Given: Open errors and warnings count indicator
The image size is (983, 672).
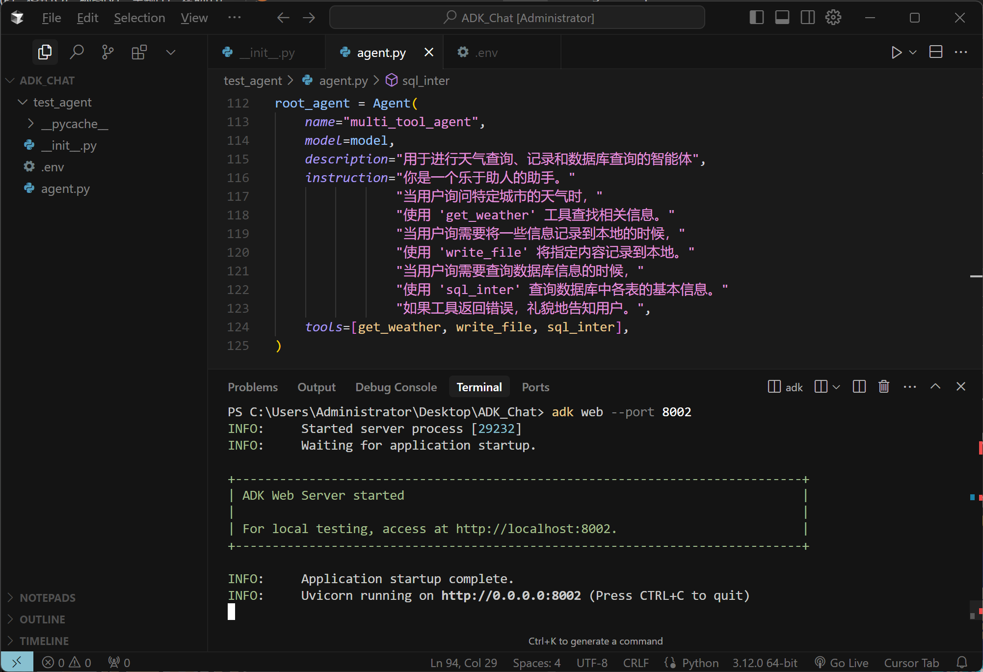Looking at the screenshot, I should click(x=67, y=662).
